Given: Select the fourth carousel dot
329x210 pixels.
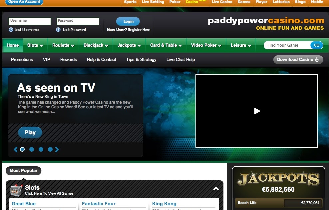Looking at the screenshot, I should [50, 149].
